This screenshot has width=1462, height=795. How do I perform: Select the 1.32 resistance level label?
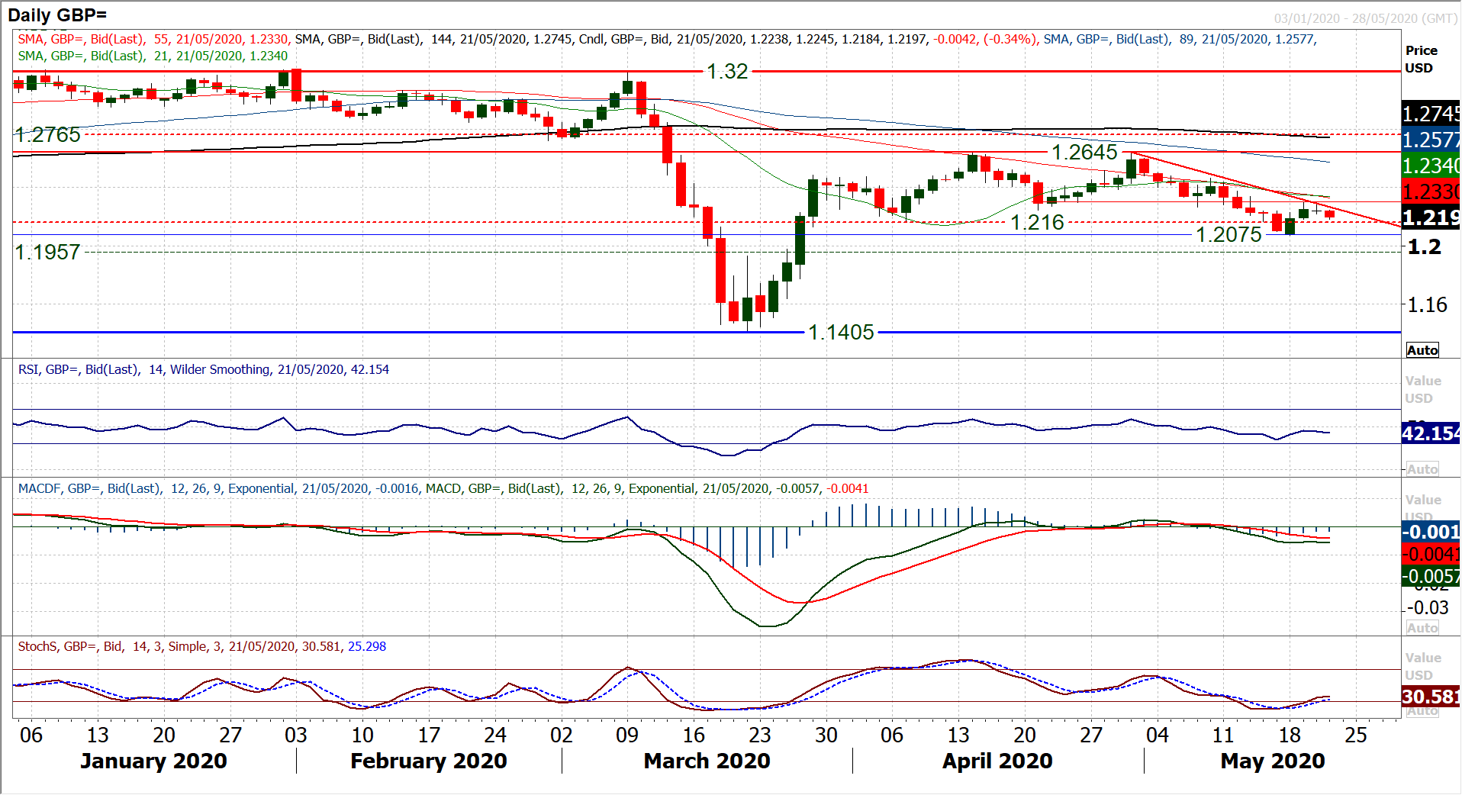[726, 72]
